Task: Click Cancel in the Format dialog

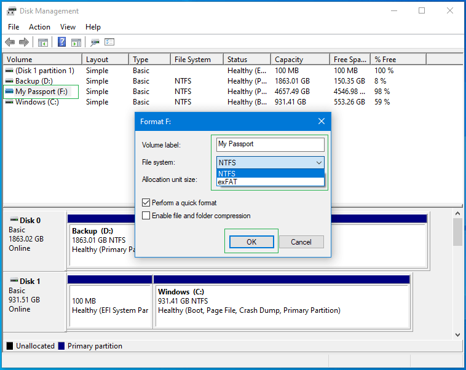Action: coord(301,242)
